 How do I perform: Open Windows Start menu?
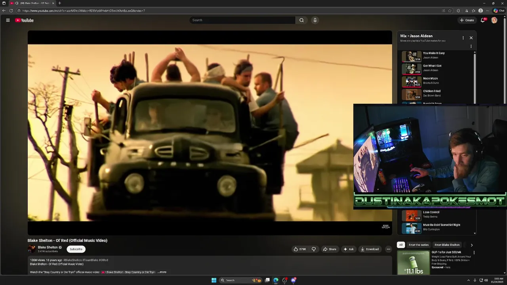coord(214,280)
